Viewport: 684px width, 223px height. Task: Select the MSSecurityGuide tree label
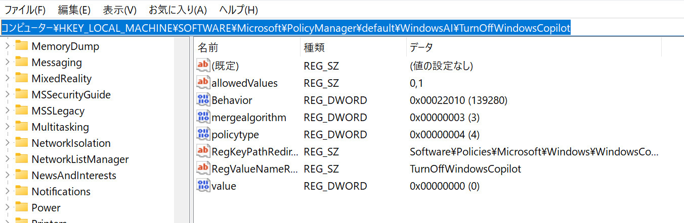[x=71, y=95]
